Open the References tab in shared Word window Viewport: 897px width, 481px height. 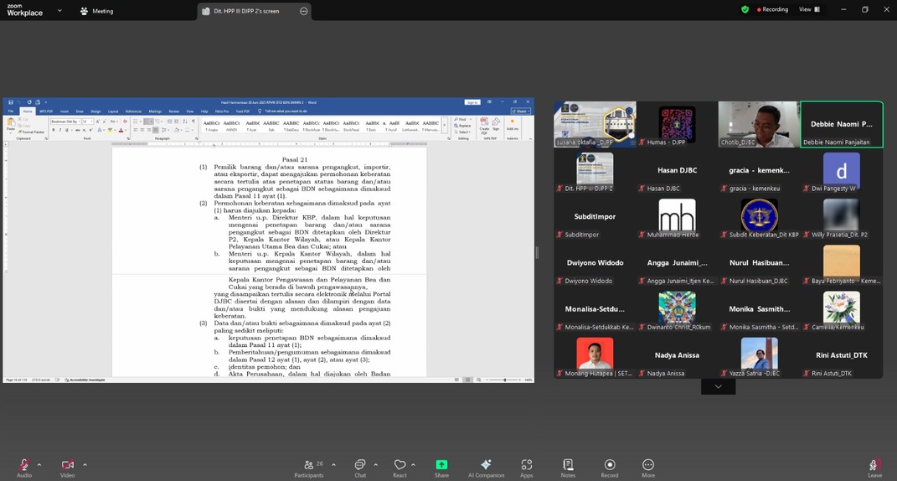pyautogui.click(x=133, y=111)
